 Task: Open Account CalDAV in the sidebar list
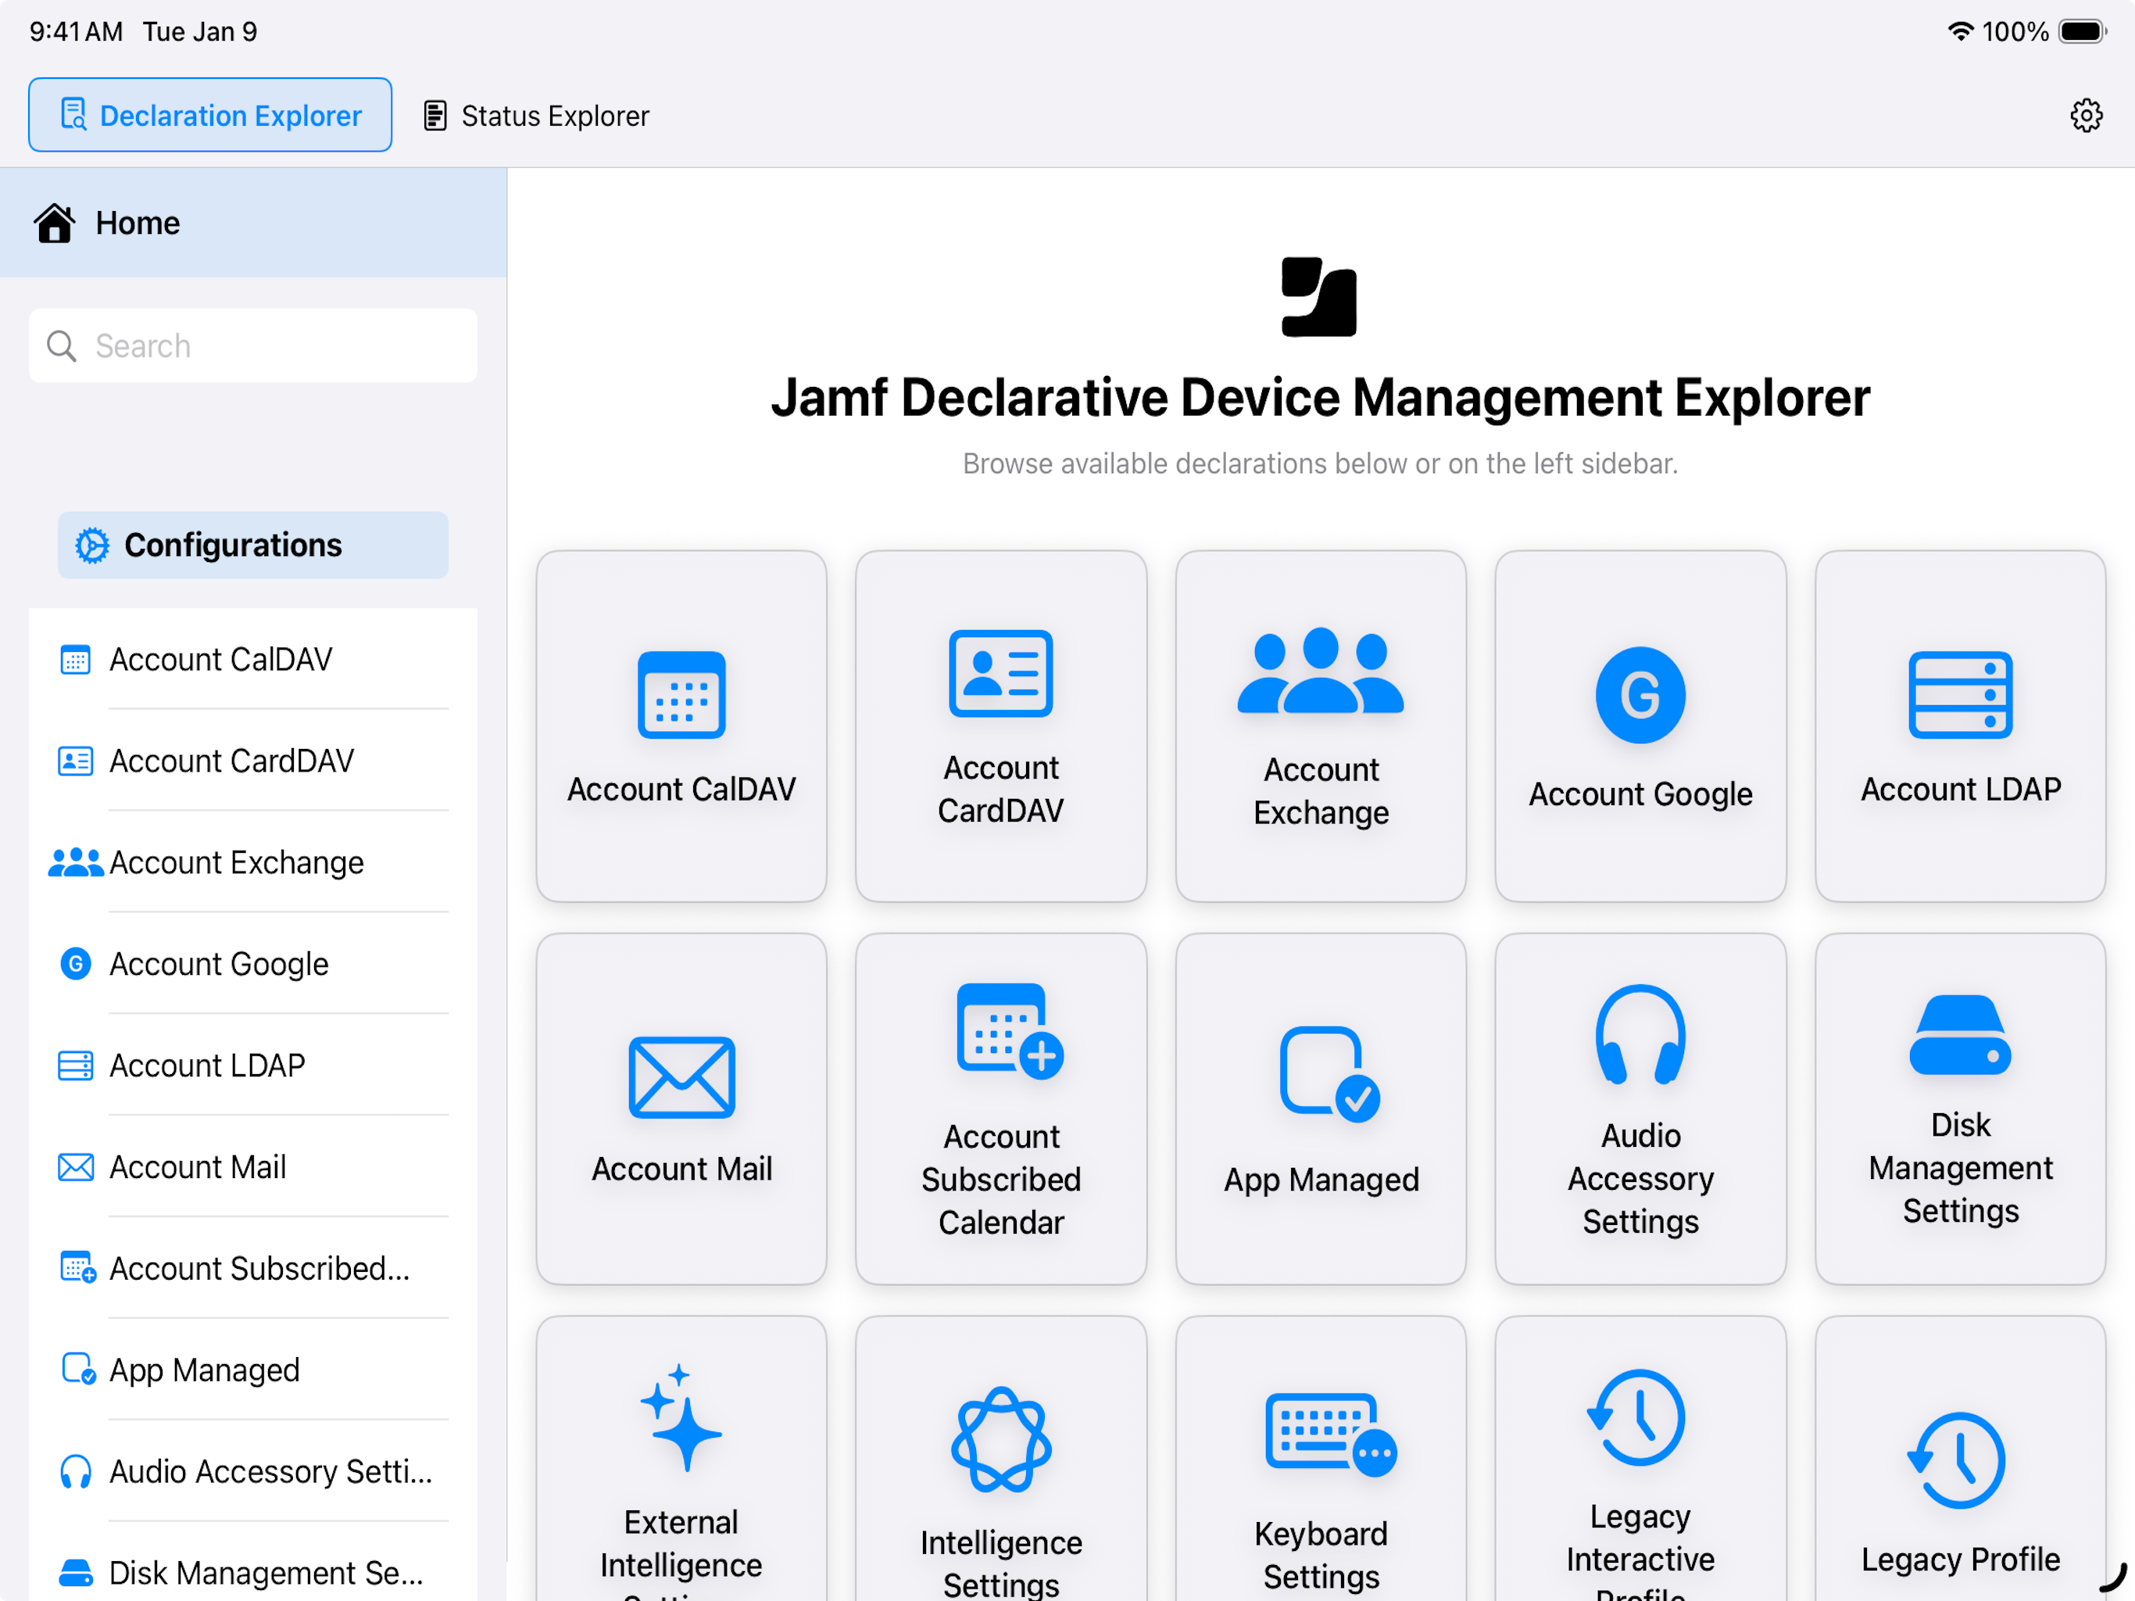point(253,660)
